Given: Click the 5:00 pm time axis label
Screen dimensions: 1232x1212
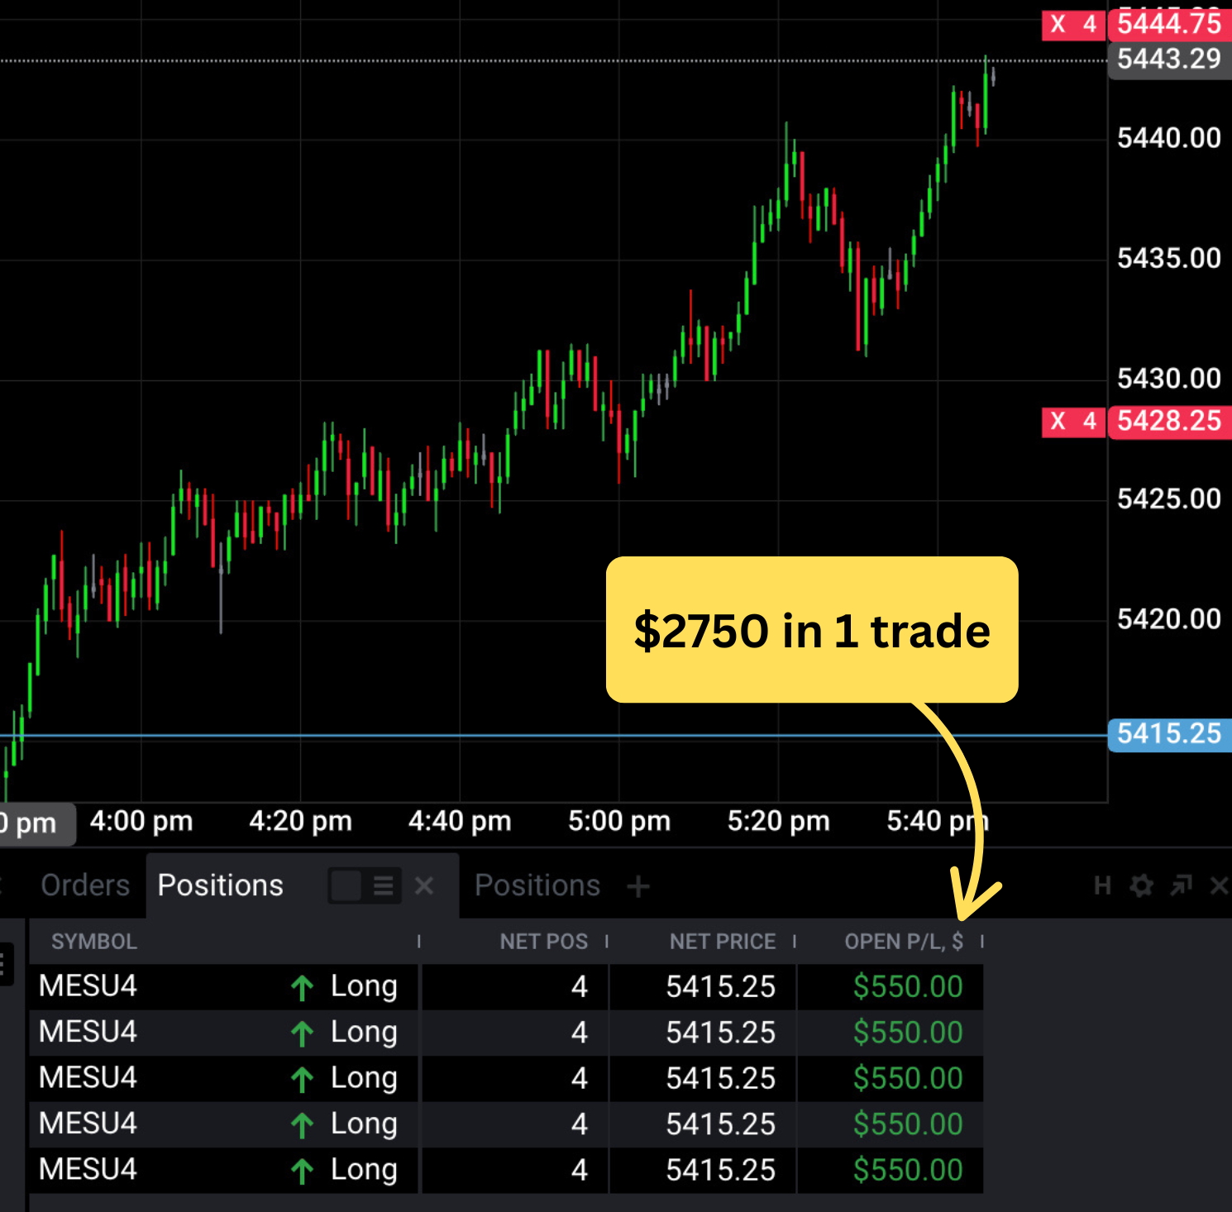Looking at the screenshot, I should (x=619, y=822).
